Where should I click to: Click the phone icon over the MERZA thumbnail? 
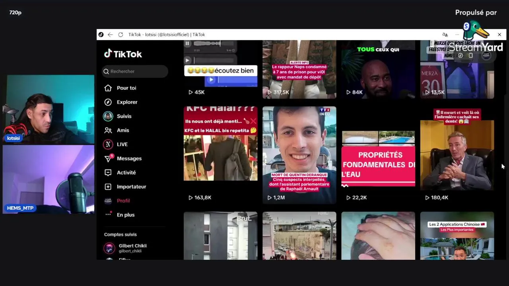click(x=471, y=56)
